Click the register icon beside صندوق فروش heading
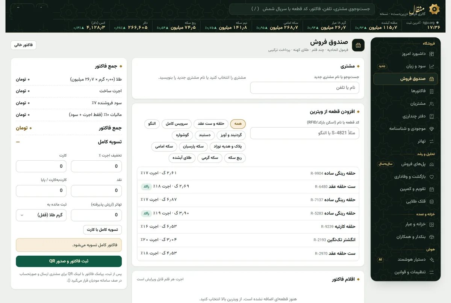 (358, 45)
